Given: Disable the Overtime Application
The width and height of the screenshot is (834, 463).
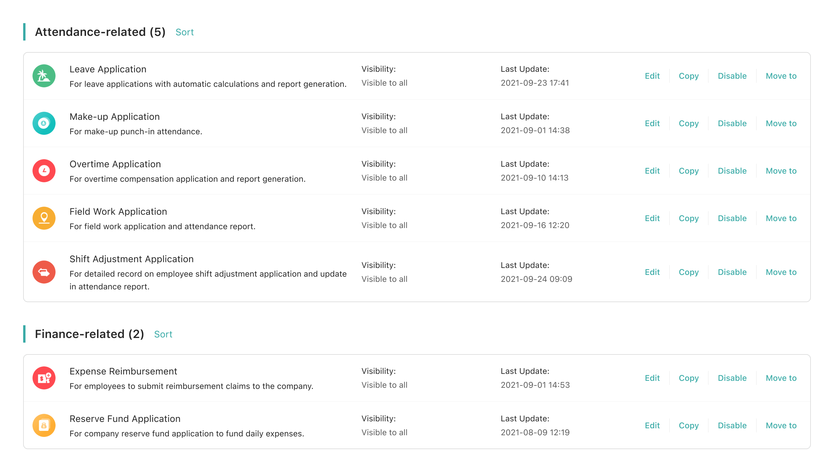Looking at the screenshot, I should pyautogui.click(x=732, y=171).
